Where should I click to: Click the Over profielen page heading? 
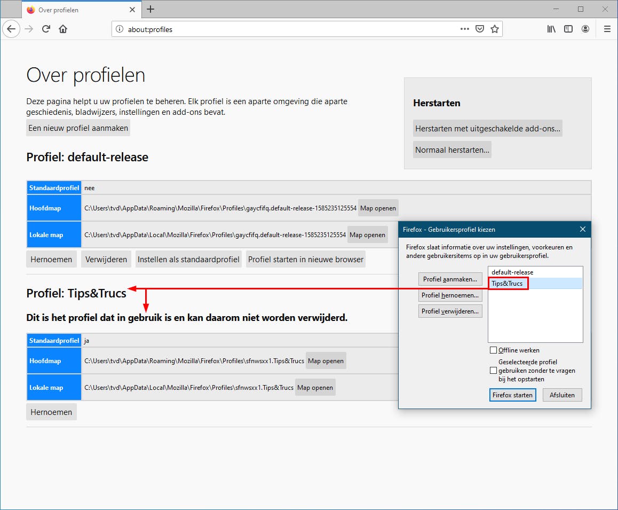[85, 75]
